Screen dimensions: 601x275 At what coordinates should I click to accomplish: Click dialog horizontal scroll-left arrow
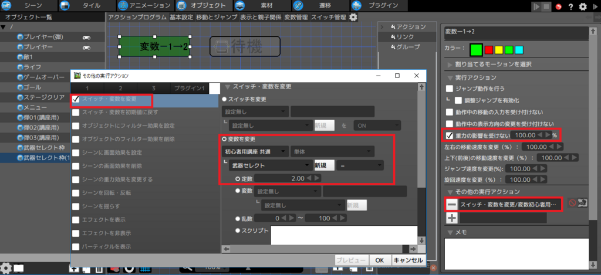(226, 249)
